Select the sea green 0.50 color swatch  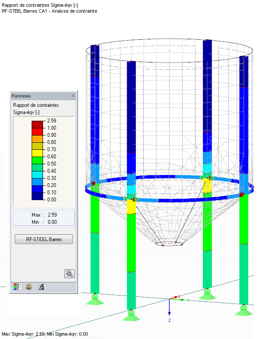click(x=38, y=167)
